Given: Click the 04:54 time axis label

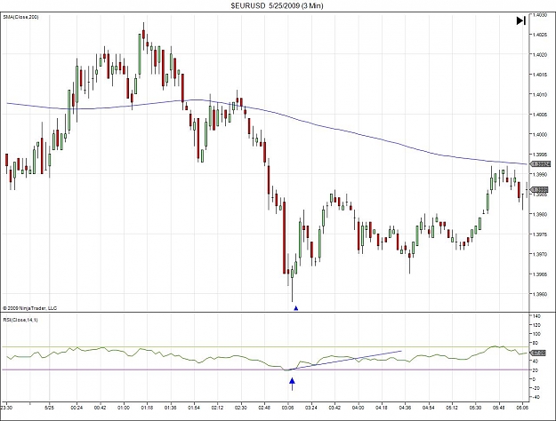Looking at the screenshot, I should point(429,408).
